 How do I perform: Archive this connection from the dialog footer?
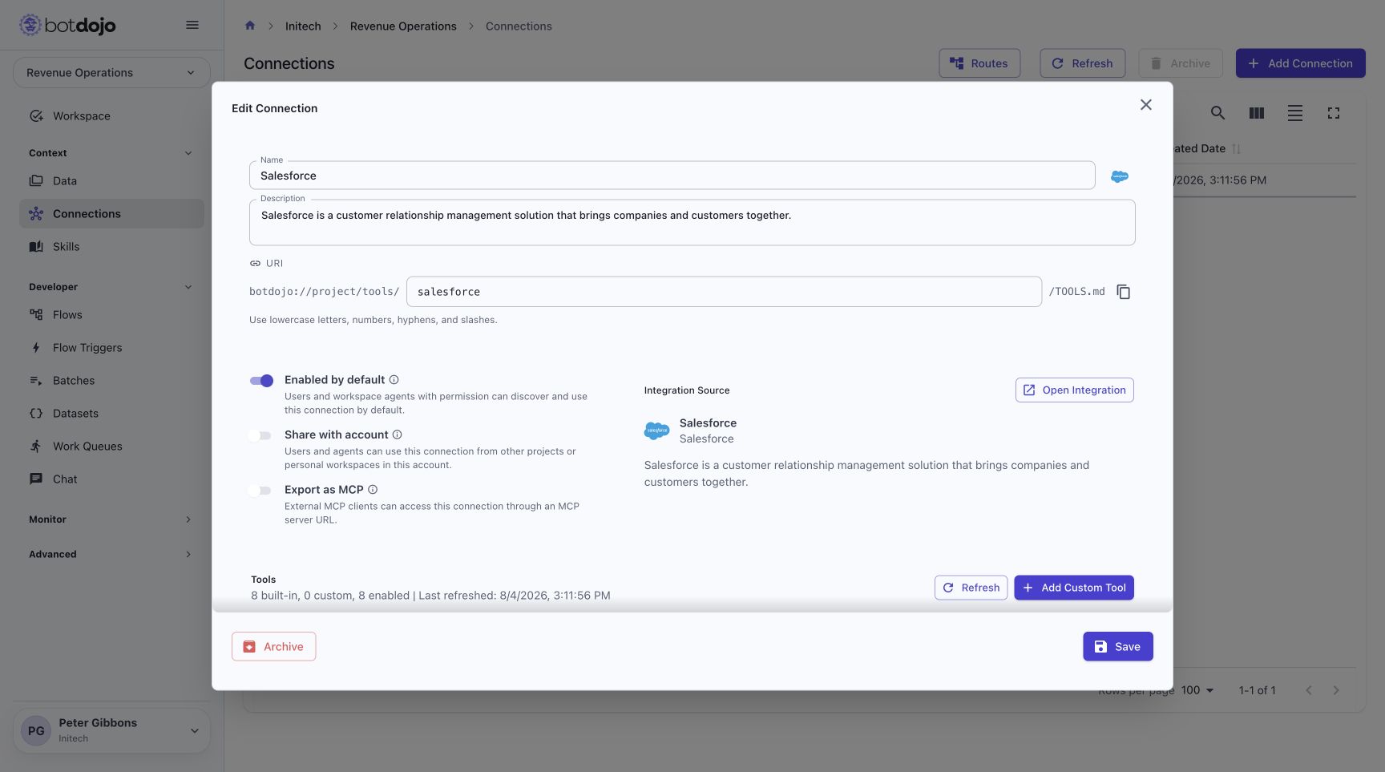[273, 647]
